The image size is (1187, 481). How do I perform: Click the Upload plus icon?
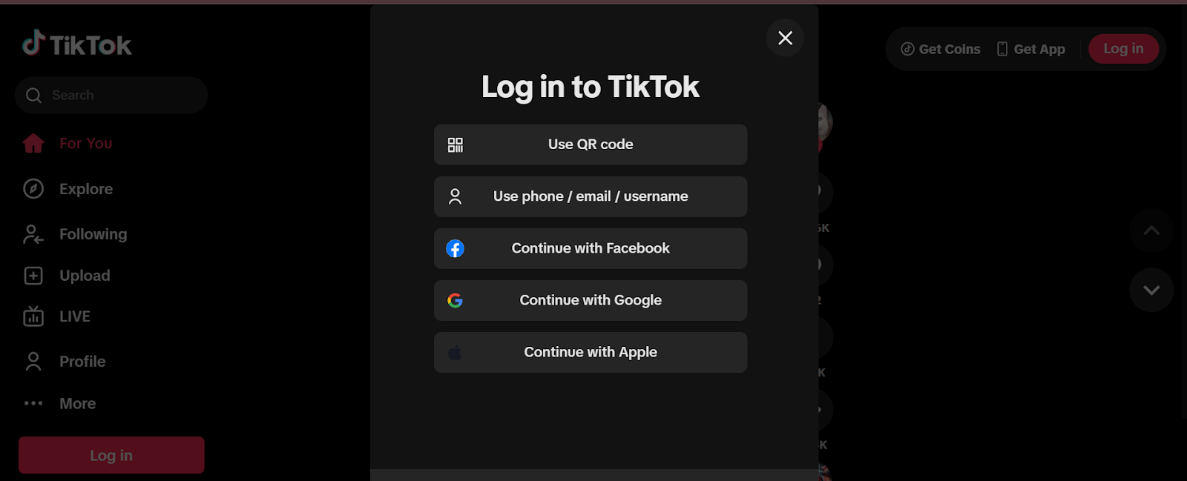tap(33, 276)
